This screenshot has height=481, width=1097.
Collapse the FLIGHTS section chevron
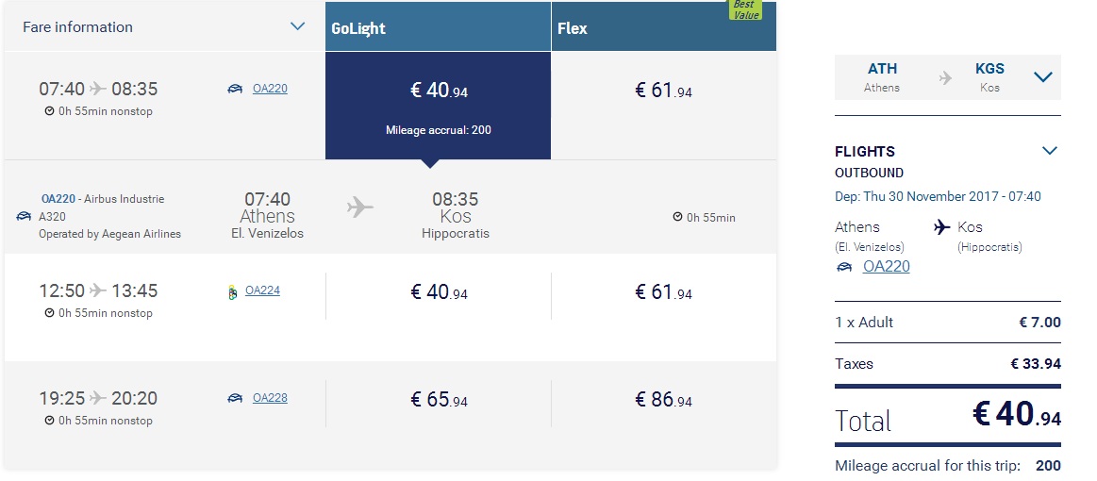(x=1050, y=150)
